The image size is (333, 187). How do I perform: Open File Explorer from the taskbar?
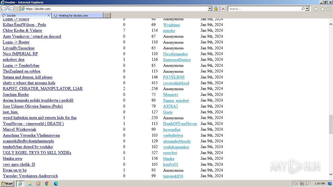[29, 184]
